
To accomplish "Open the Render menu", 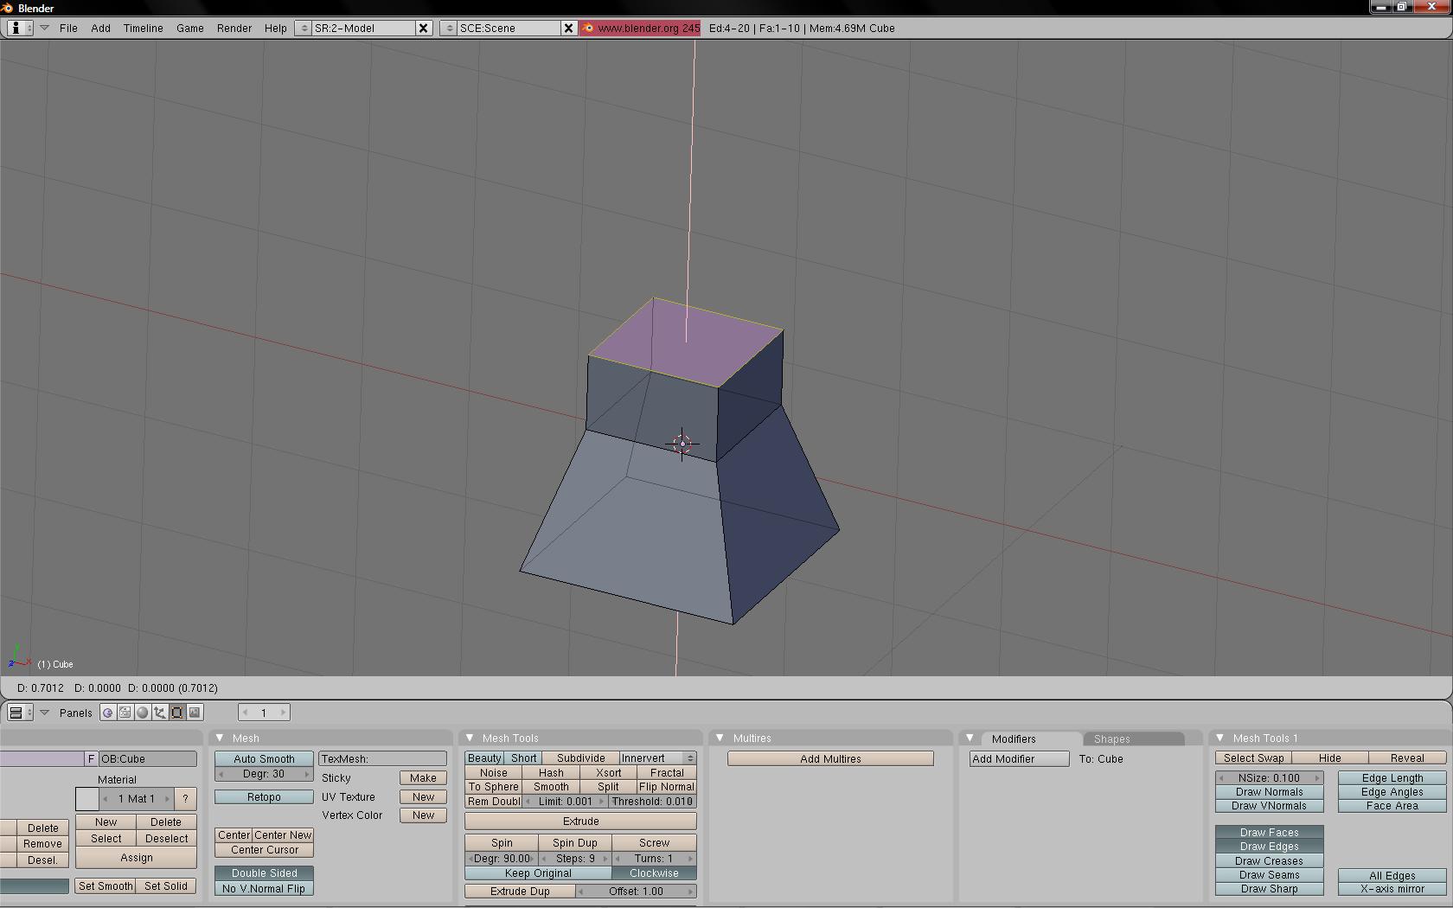I will (234, 28).
